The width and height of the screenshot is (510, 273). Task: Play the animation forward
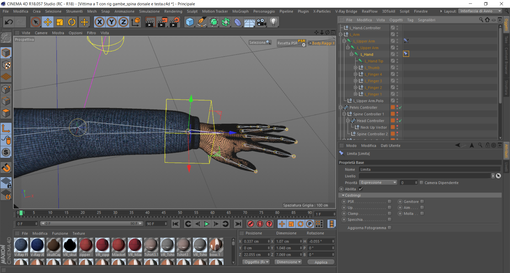207,224
